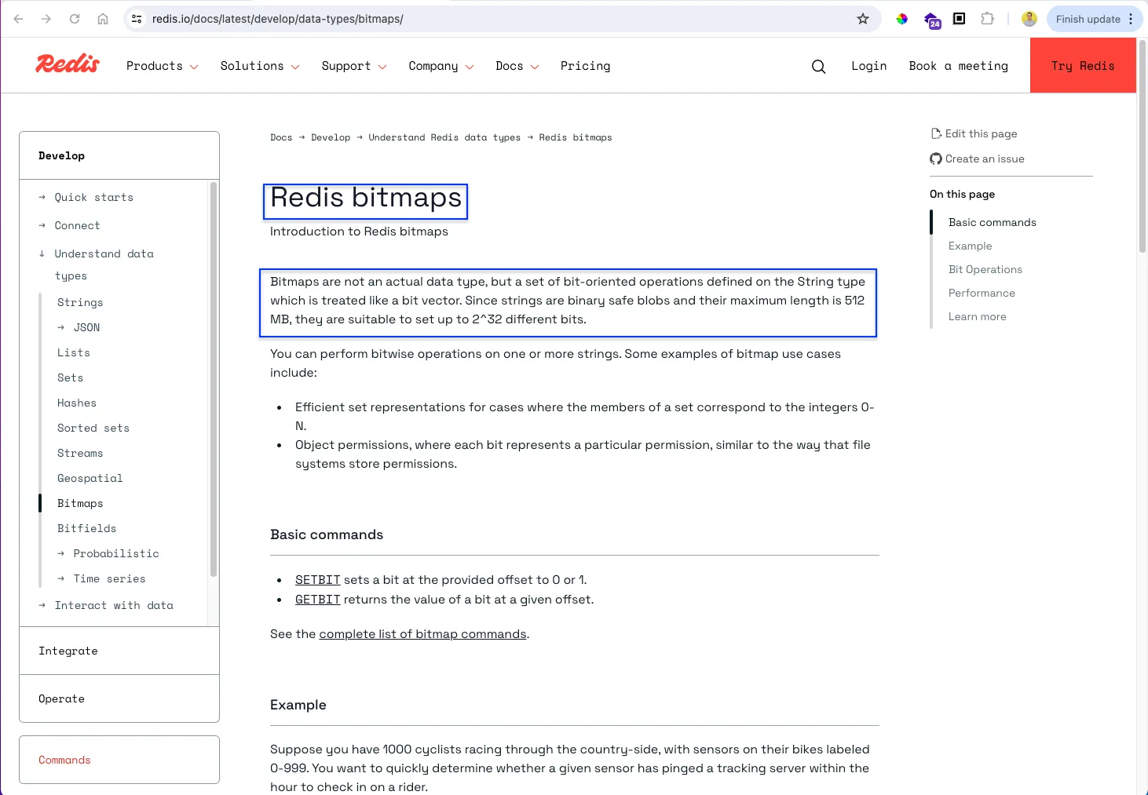
Task: Select Geospatial in sidebar
Action: click(x=90, y=478)
